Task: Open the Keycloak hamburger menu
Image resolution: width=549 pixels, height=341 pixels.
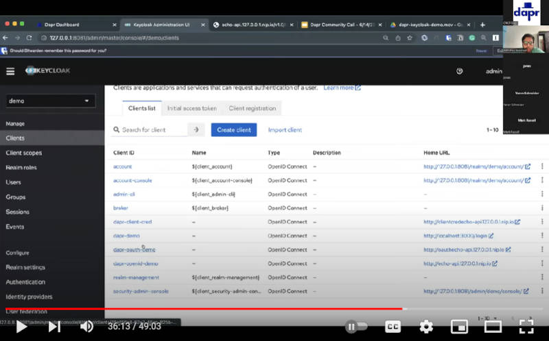Action: pos(10,71)
